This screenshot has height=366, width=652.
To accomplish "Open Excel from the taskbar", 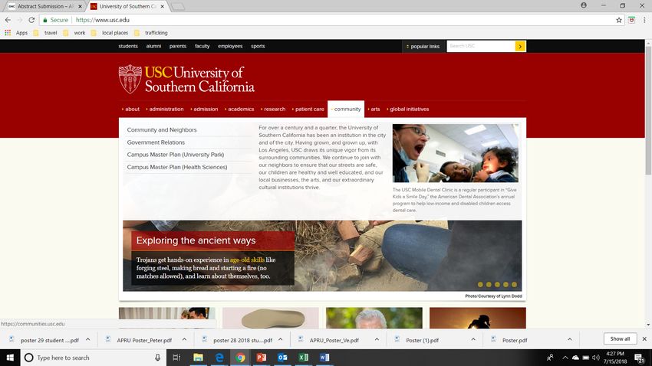I will click(x=304, y=358).
